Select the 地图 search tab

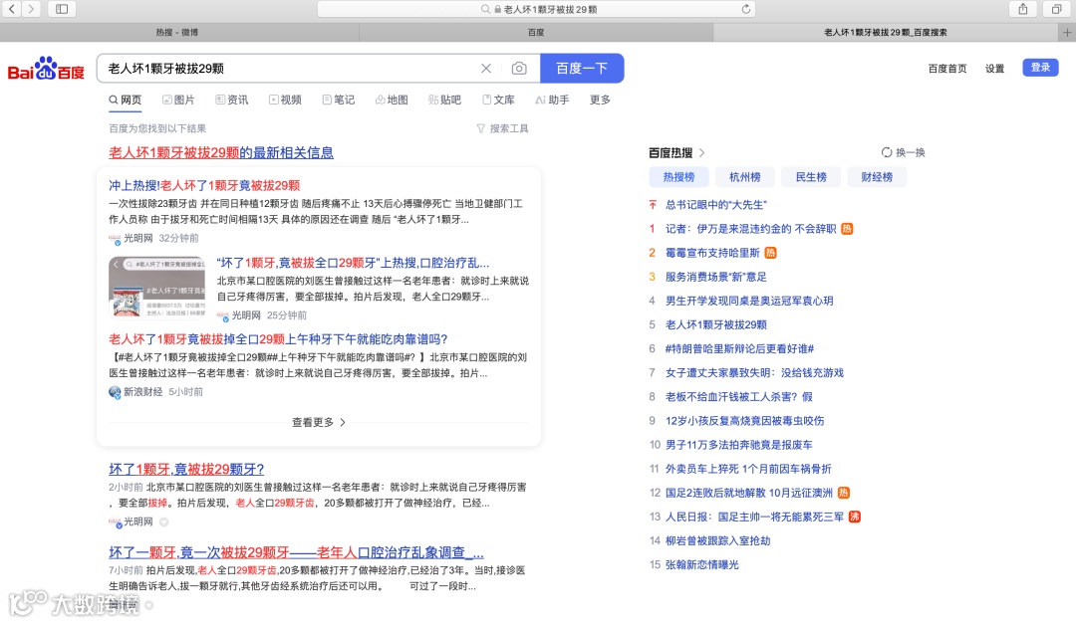coord(392,100)
